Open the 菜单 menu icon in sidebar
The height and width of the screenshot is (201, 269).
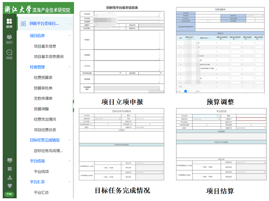point(9,23)
